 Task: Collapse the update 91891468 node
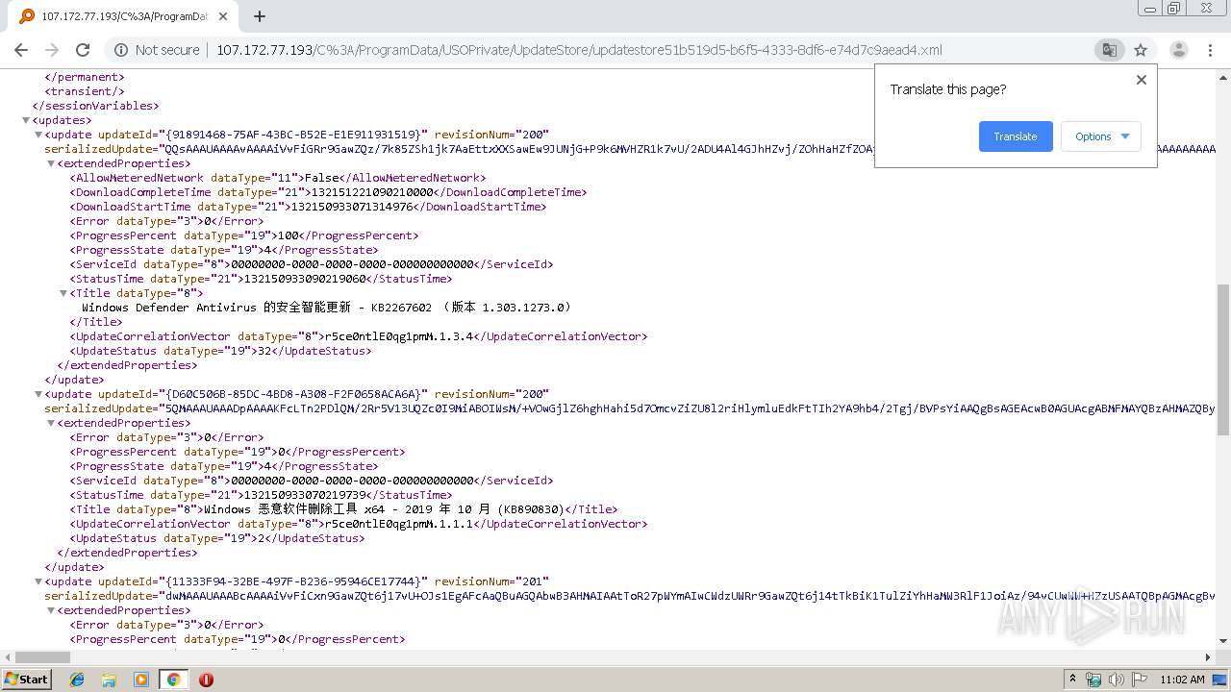[38, 135]
